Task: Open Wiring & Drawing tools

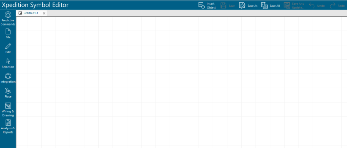Action: click(8, 109)
